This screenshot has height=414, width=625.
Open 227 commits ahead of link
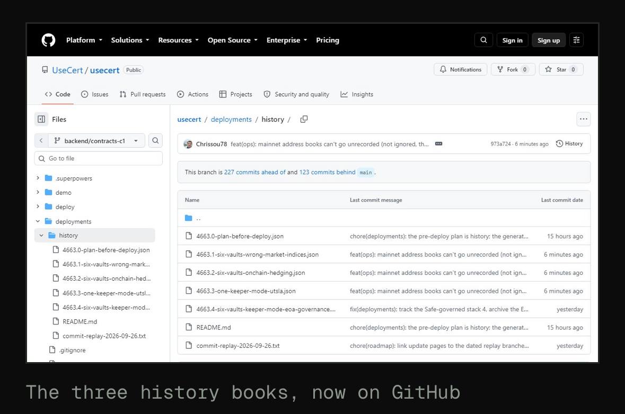point(254,172)
